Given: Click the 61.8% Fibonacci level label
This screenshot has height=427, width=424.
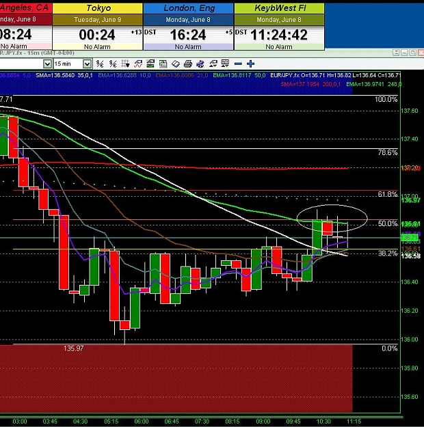Looking at the screenshot, I should (388, 194).
